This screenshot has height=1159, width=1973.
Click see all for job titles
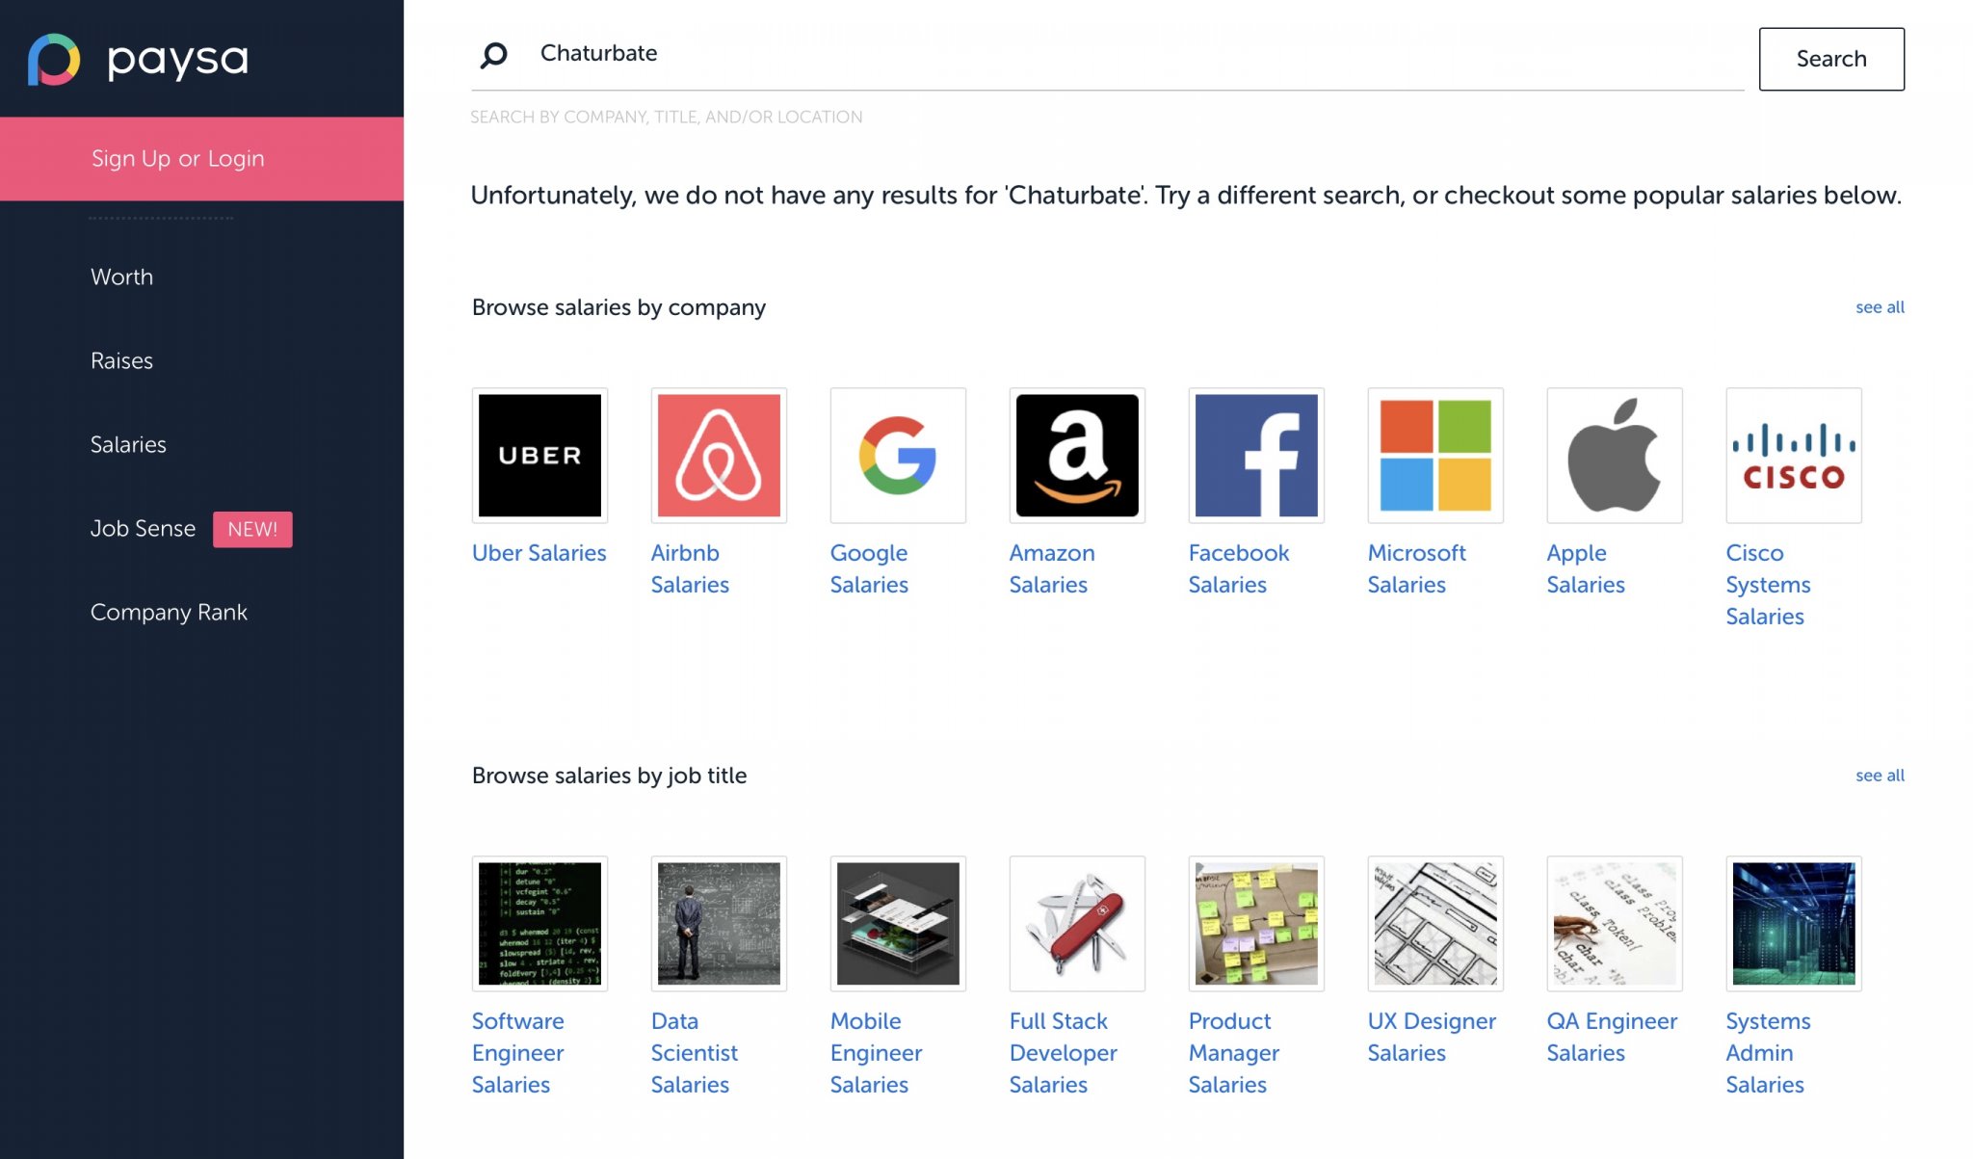(x=1880, y=776)
